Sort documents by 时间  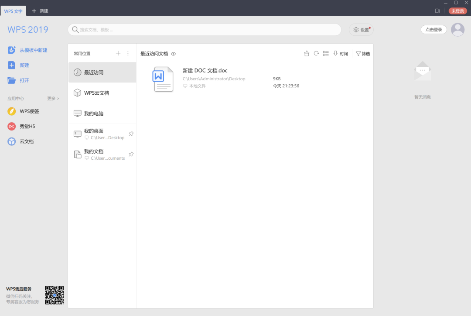(x=341, y=54)
